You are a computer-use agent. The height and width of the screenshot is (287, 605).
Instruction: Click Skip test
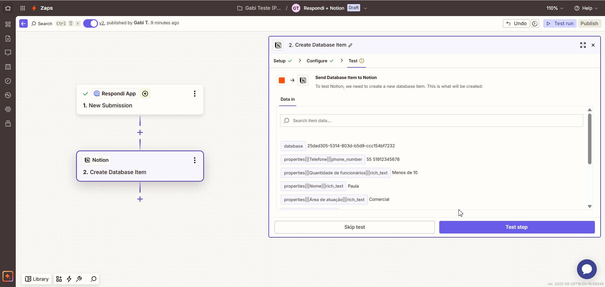(x=354, y=227)
